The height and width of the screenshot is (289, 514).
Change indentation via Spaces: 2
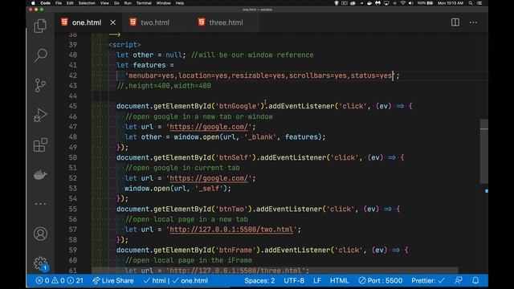click(x=259, y=281)
